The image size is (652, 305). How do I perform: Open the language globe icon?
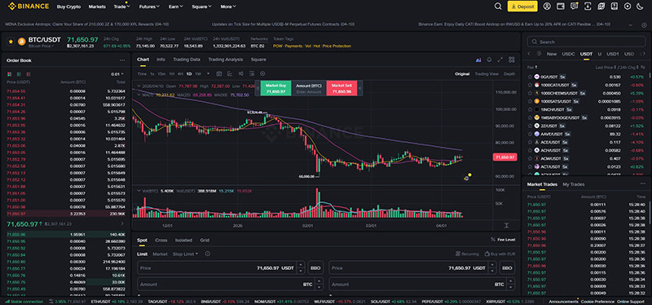click(601, 7)
